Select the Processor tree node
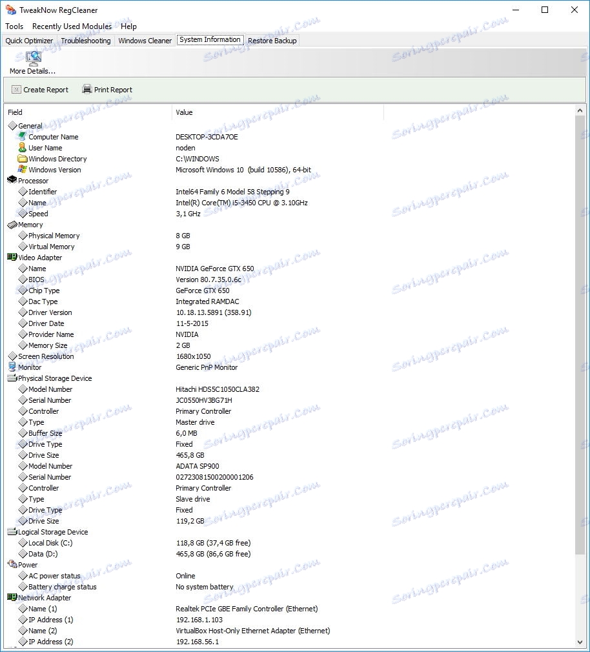The image size is (590, 652). pyautogui.click(x=34, y=181)
